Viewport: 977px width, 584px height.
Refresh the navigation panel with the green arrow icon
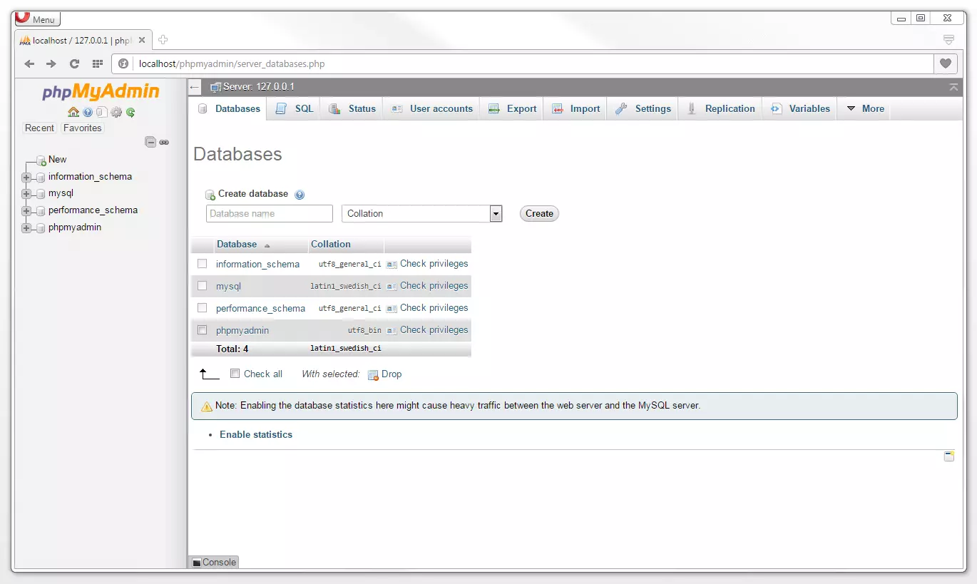(131, 112)
